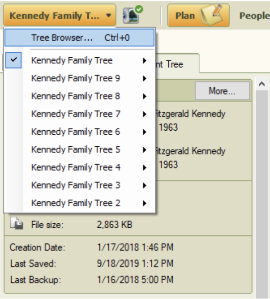Viewport: 270px width, 299px height.
Task: Click the File size label
Action: coord(47,225)
